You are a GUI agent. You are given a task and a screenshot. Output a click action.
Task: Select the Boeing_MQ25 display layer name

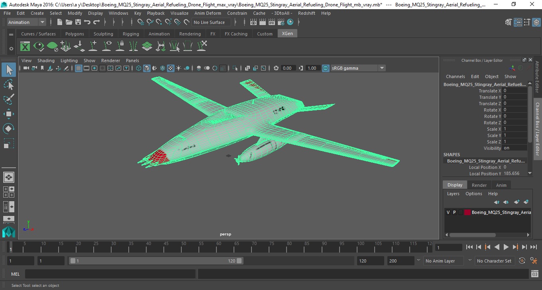tap(501, 212)
